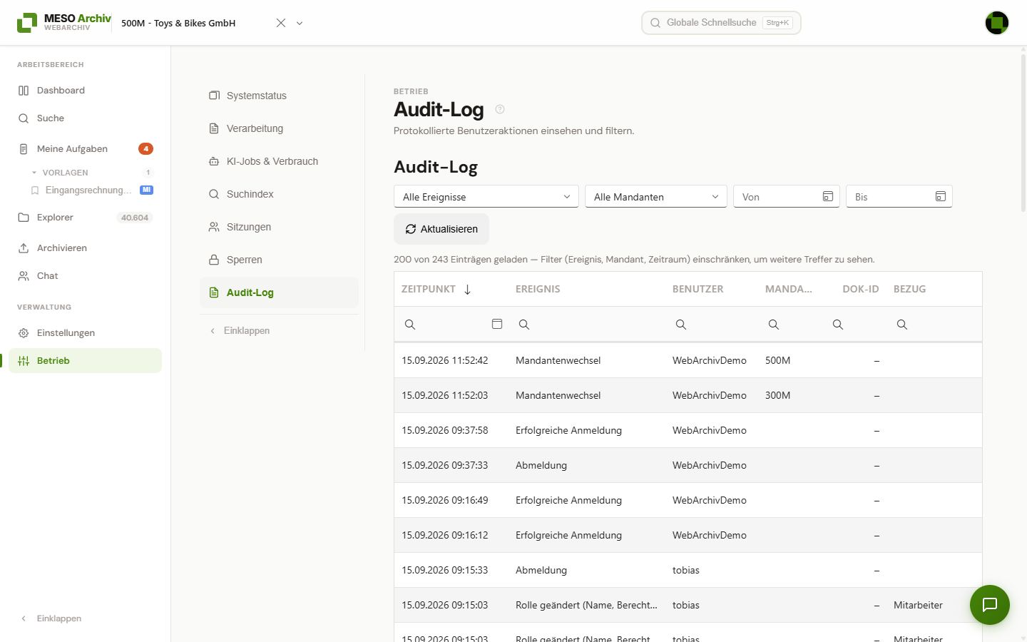
Task: Open Einstellungen
Action: [86, 333]
